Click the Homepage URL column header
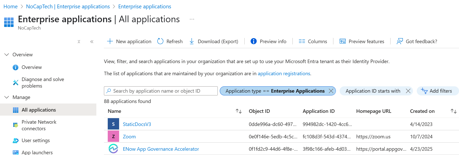This screenshot has height=155, width=459. (x=374, y=111)
